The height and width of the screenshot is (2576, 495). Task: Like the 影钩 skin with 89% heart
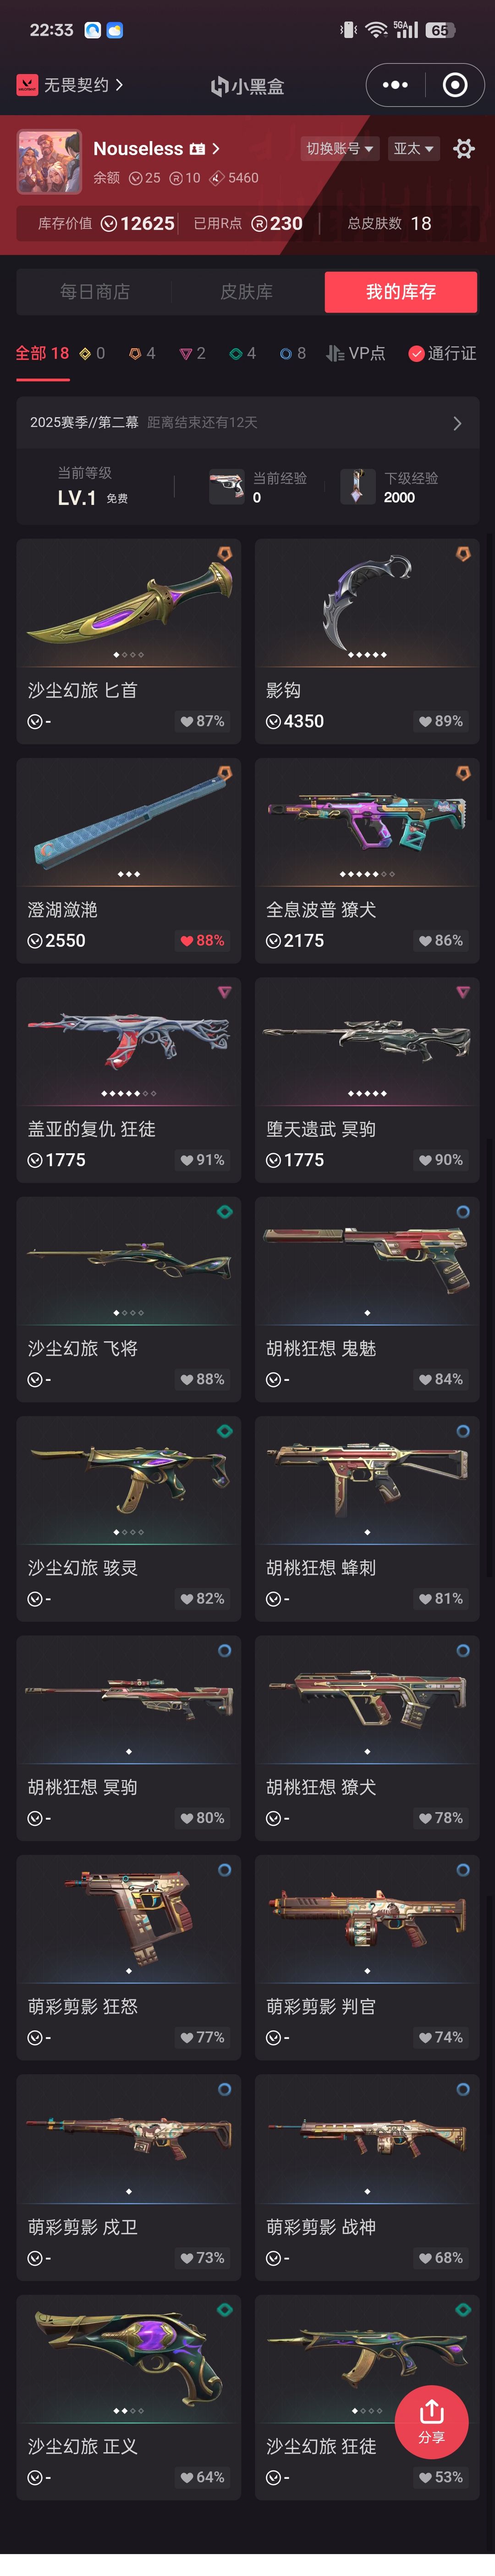(425, 721)
